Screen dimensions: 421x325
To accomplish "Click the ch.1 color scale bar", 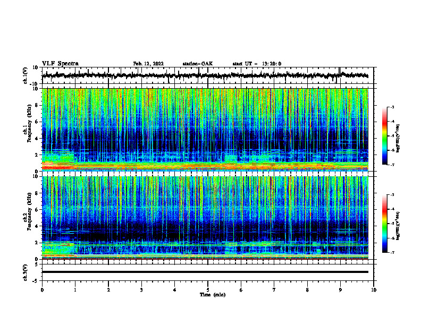I will tap(384, 136).
